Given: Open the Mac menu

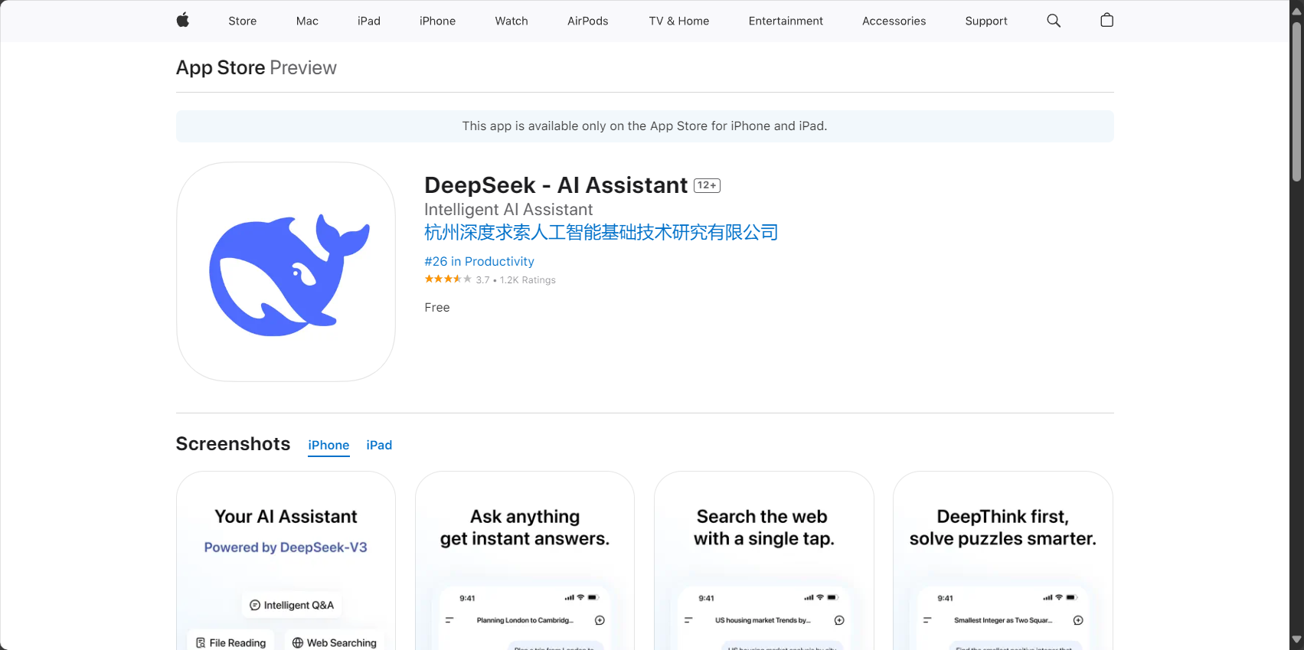Looking at the screenshot, I should (307, 21).
